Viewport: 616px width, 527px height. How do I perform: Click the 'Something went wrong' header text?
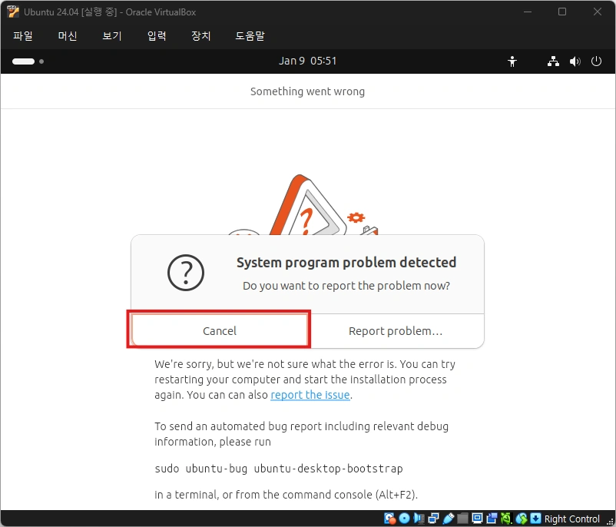[x=307, y=91]
